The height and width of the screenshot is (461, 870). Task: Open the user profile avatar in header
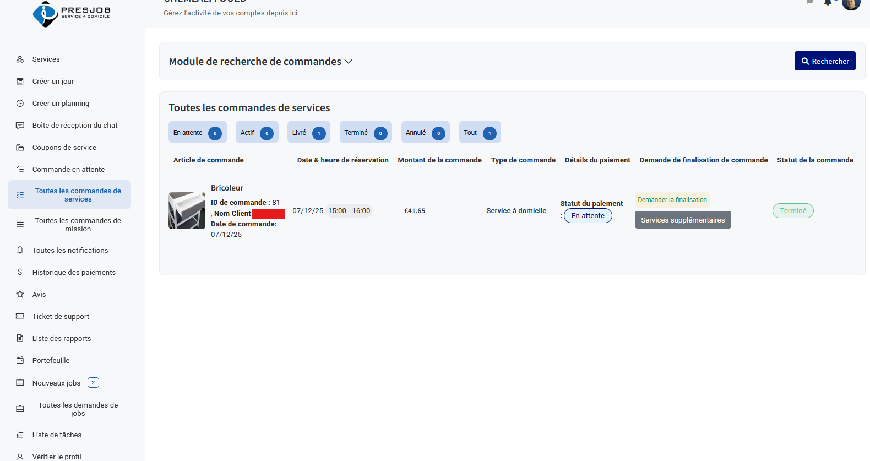pos(851,3)
